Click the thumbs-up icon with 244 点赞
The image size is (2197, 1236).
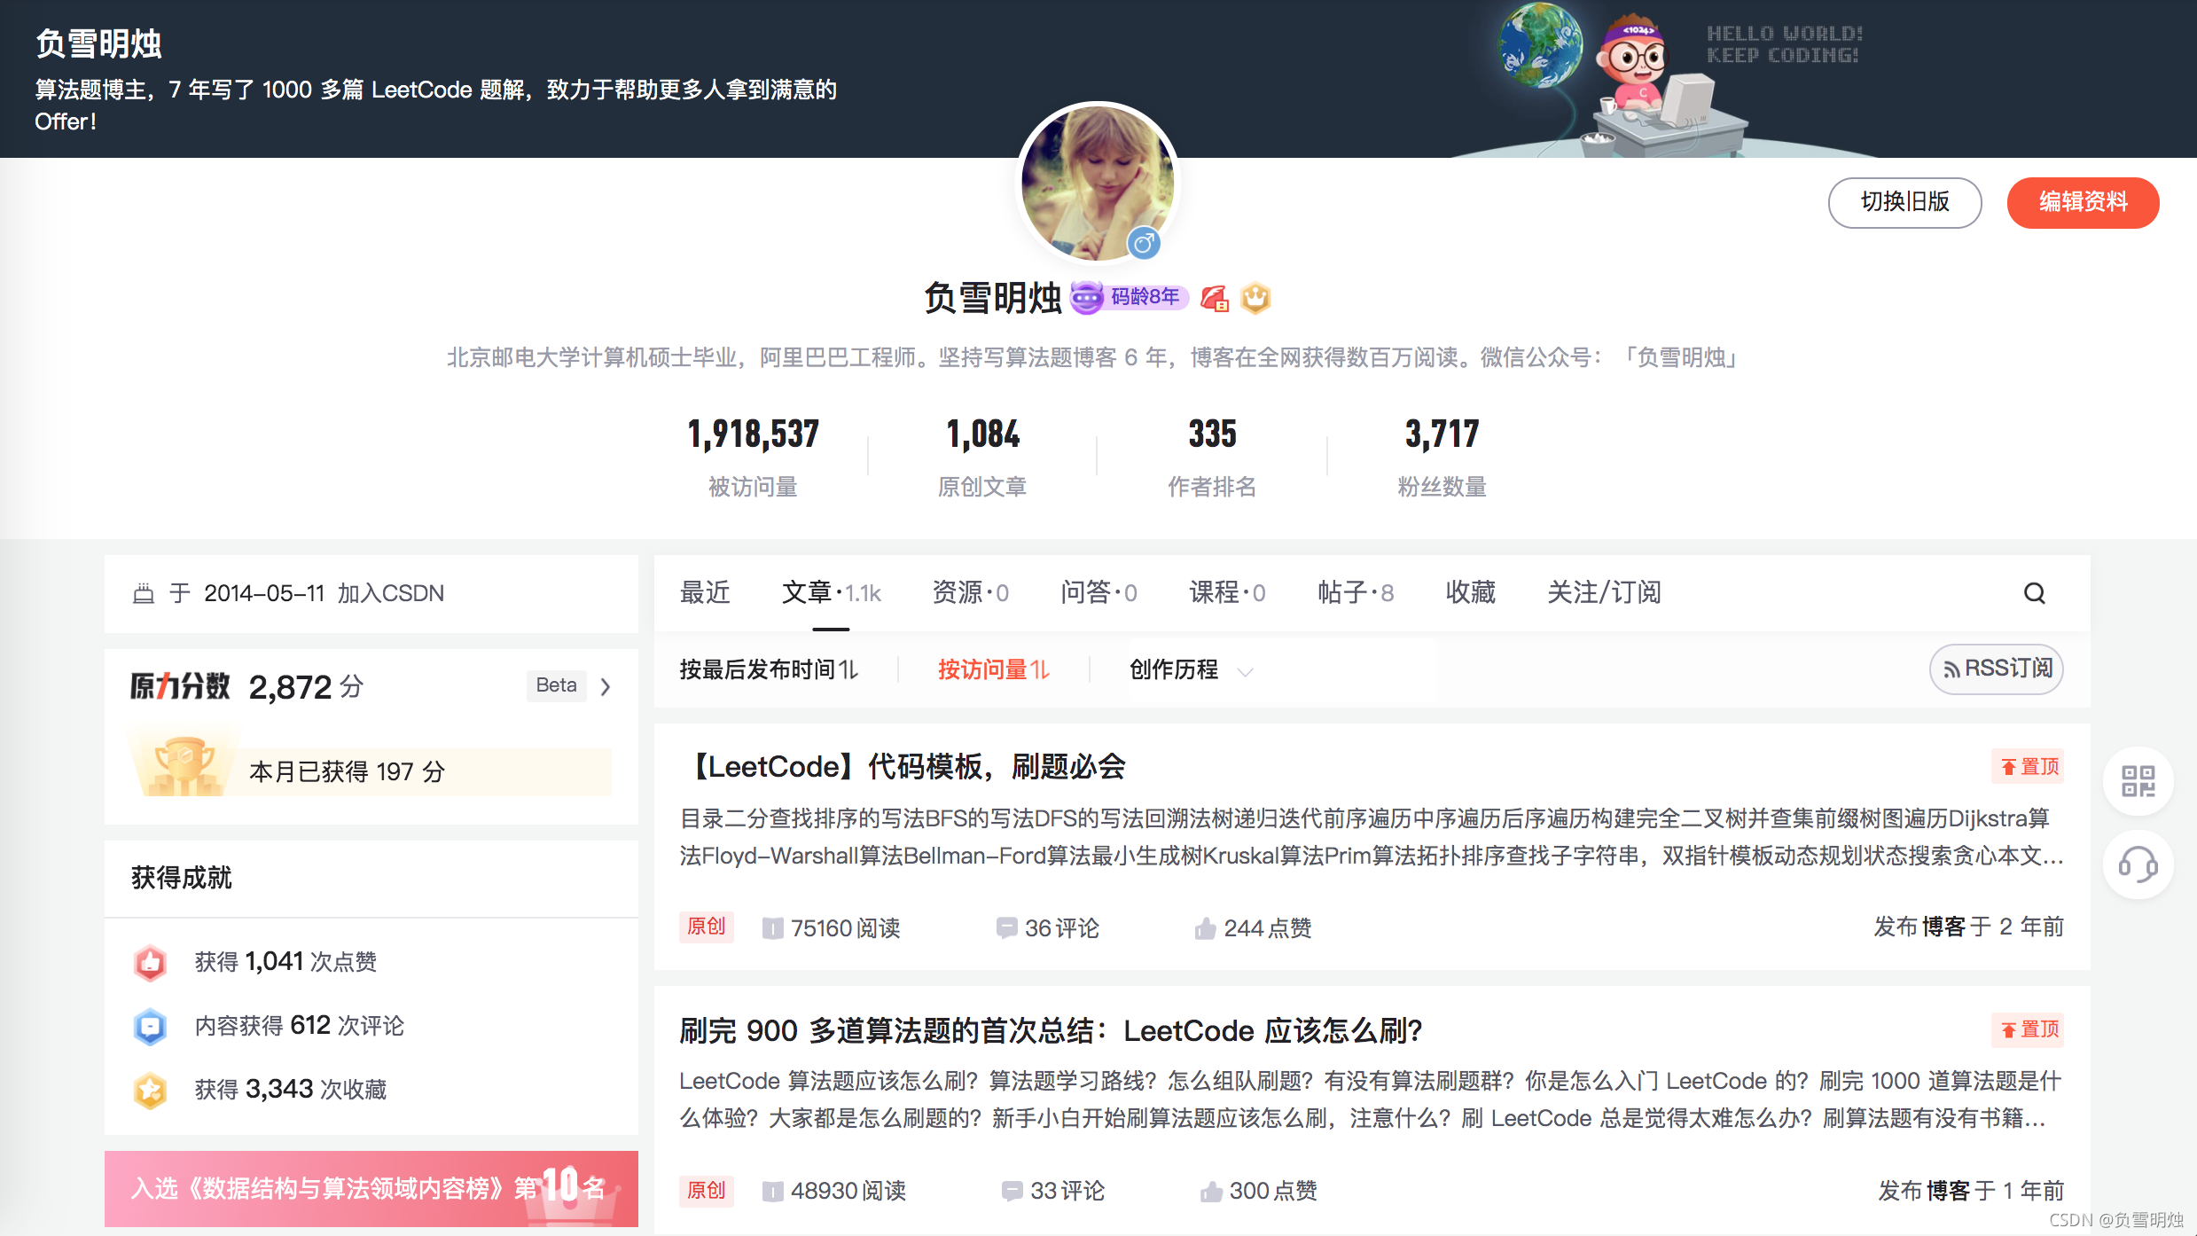tap(1204, 928)
